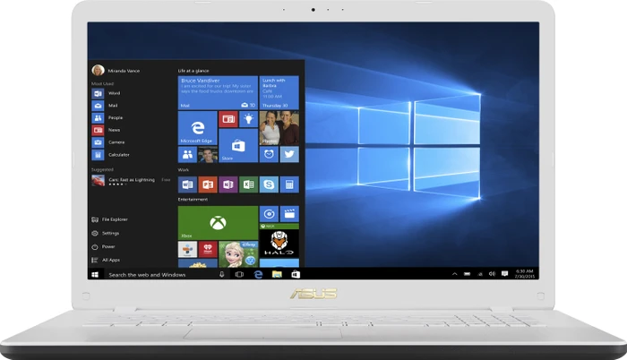Screen dimensions: 627x360
Task: Open the News app in Most Used
Action: click(107, 130)
